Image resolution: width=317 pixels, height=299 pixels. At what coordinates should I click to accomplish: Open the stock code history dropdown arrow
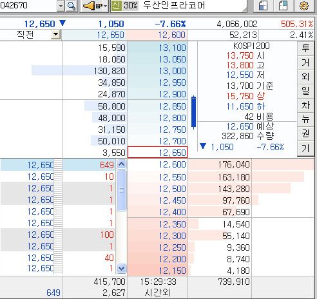61,6
